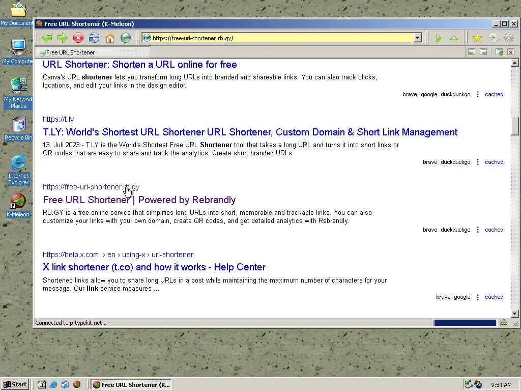Open the My Documents desktop icon
Screen dimensions: 521x391
coord(18,13)
